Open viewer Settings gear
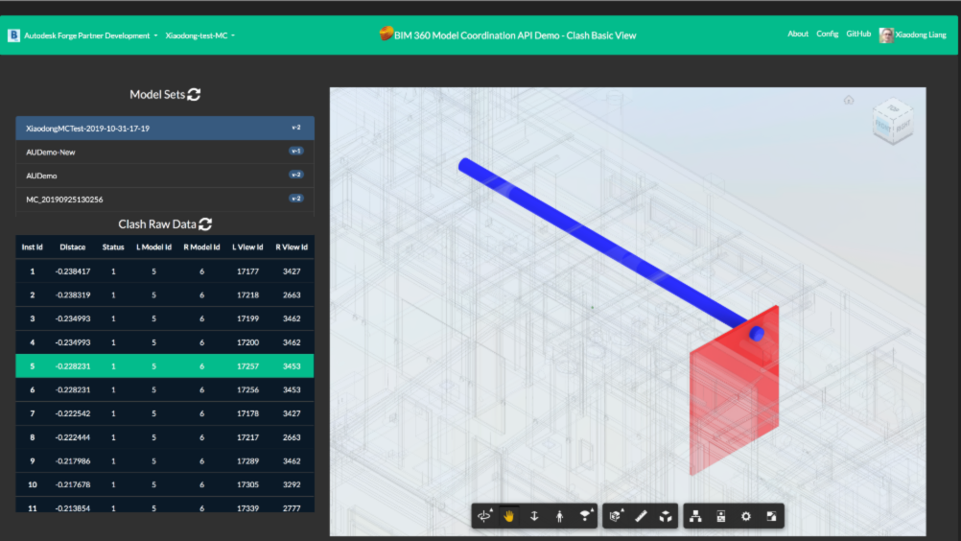This screenshot has height=541, width=961. (746, 516)
